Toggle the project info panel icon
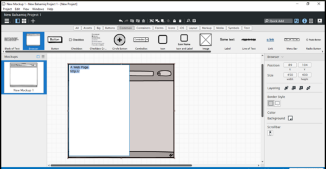326x169 pixels. [x=311, y=21]
